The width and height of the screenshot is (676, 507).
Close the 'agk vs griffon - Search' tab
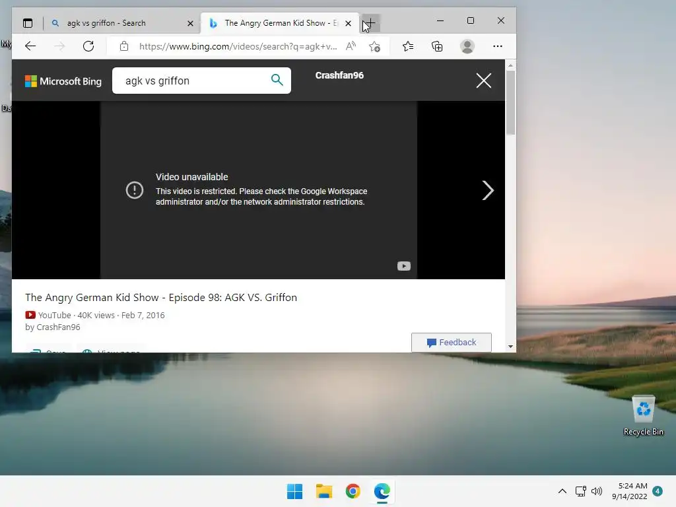(190, 23)
